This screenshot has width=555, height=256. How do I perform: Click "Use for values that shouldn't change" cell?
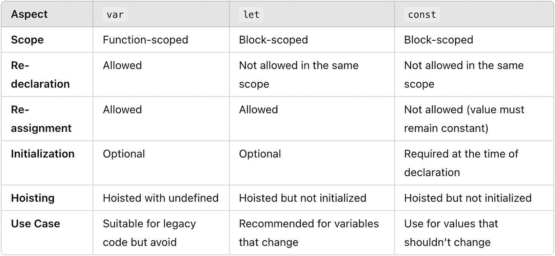click(451, 233)
